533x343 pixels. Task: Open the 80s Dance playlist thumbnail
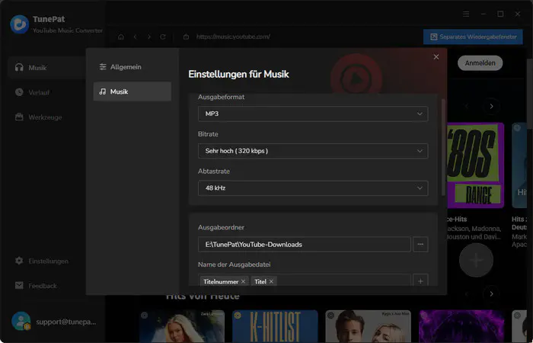pyautogui.click(x=475, y=165)
